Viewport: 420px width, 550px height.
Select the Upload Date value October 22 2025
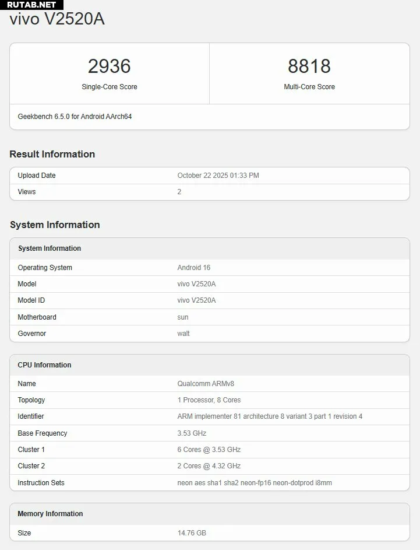(218, 176)
